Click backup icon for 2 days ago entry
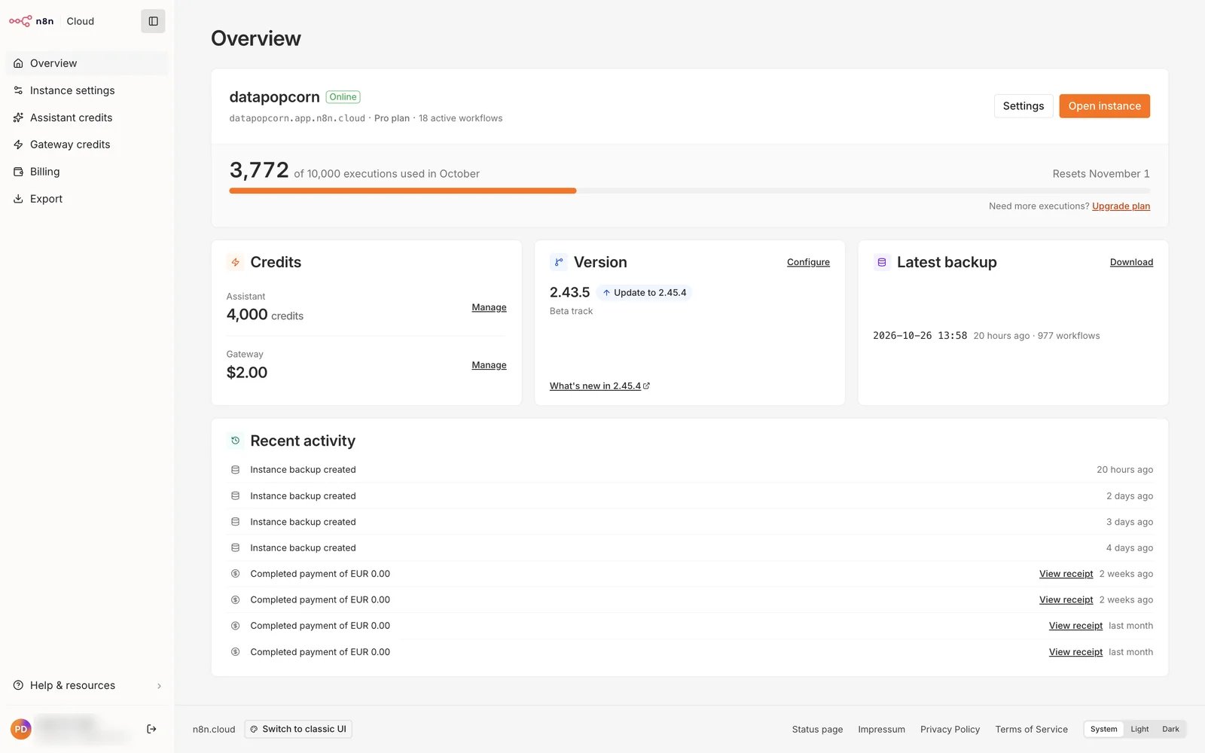This screenshot has height=753, width=1205. [235, 496]
